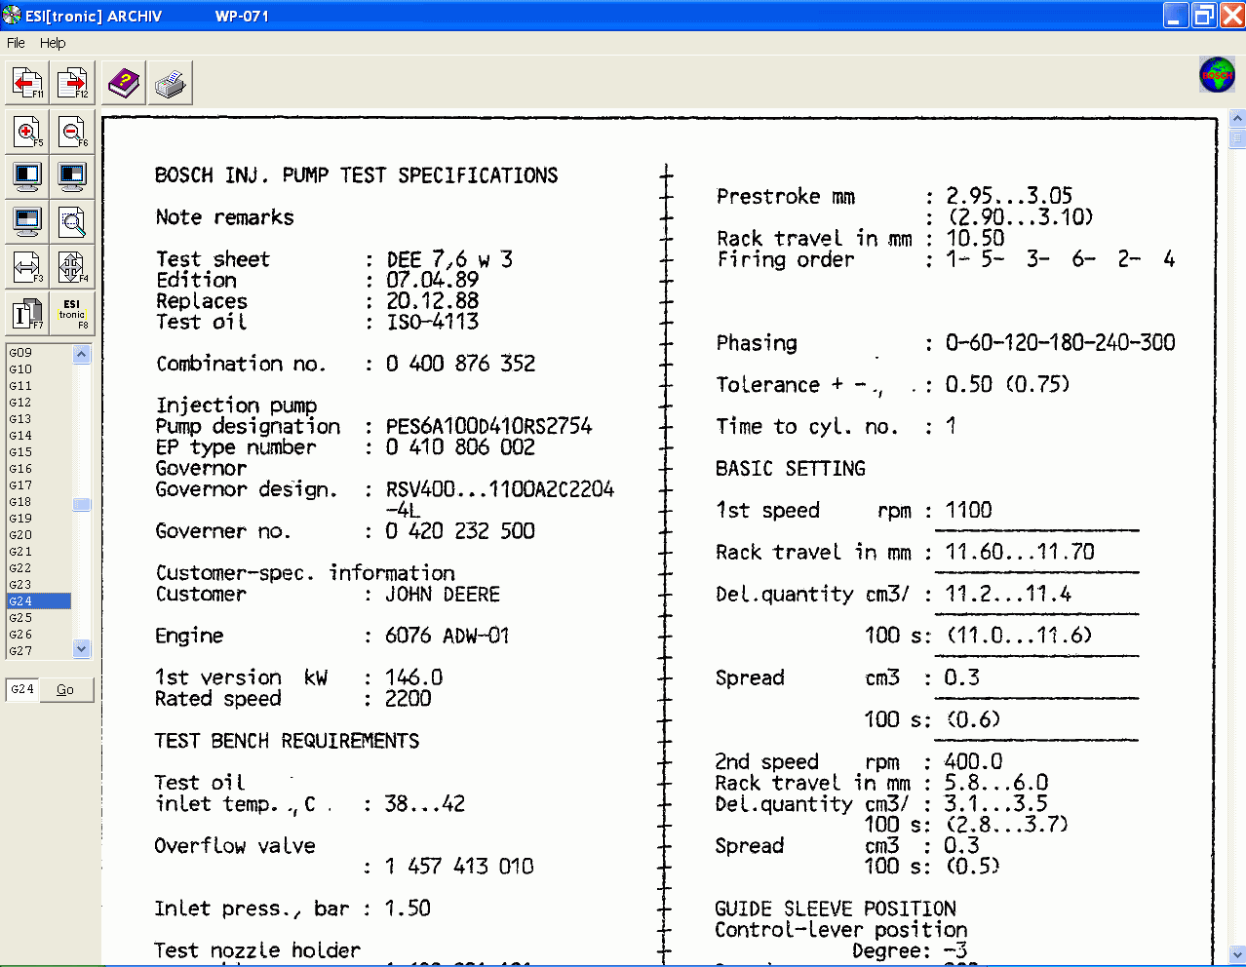Select page G16 in the list
The image size is (1246, 967).
coord(39,468)
